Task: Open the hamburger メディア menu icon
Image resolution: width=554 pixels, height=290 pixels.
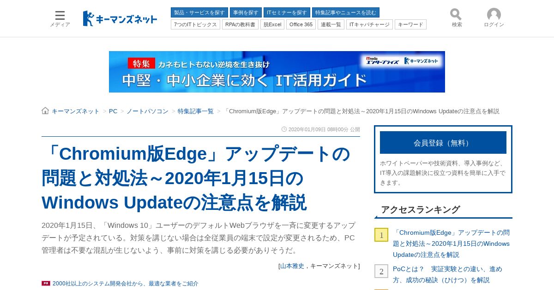Action: point(60,16)
